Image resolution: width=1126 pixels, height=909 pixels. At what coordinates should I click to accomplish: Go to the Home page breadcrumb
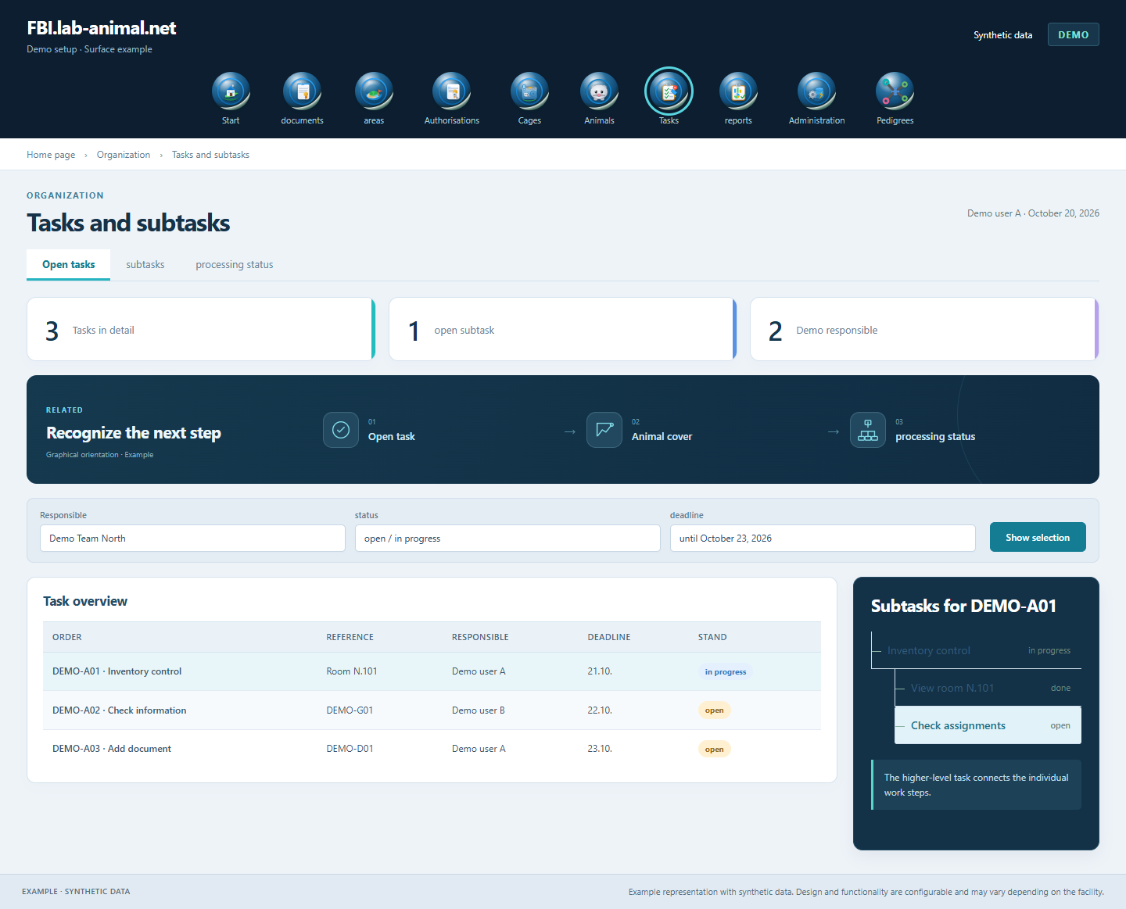tap(51, 155)
